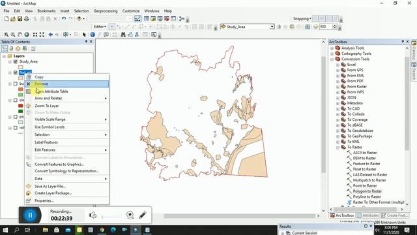Create a new map document icon
This screenshot has height=235, width=417.
click(x=7, y=19)
